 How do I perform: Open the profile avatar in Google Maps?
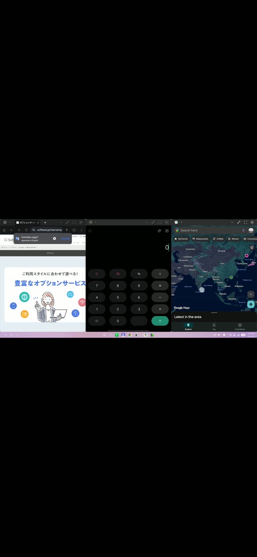pyautogui.click(x=251, y=230)
